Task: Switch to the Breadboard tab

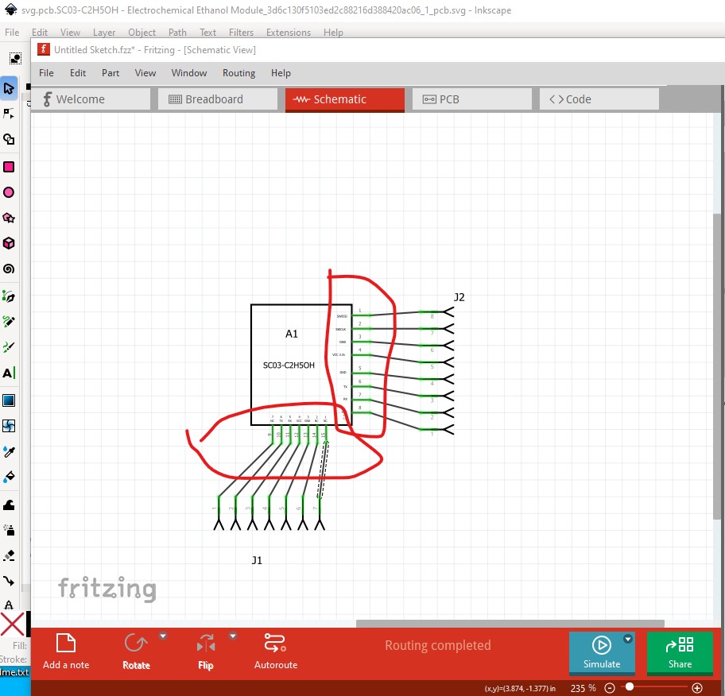Action: click(x=218, y=99)
